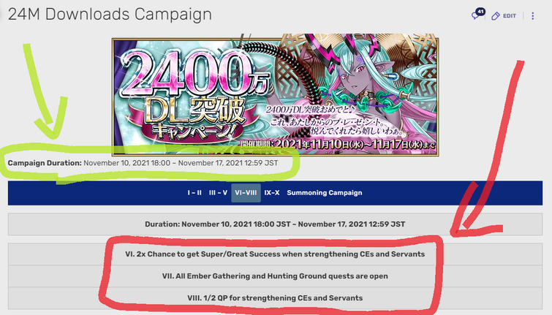The height and width of the screenshot is (315, 552).
Task: Click the 41 comment count badge
Action: point(480,12)
